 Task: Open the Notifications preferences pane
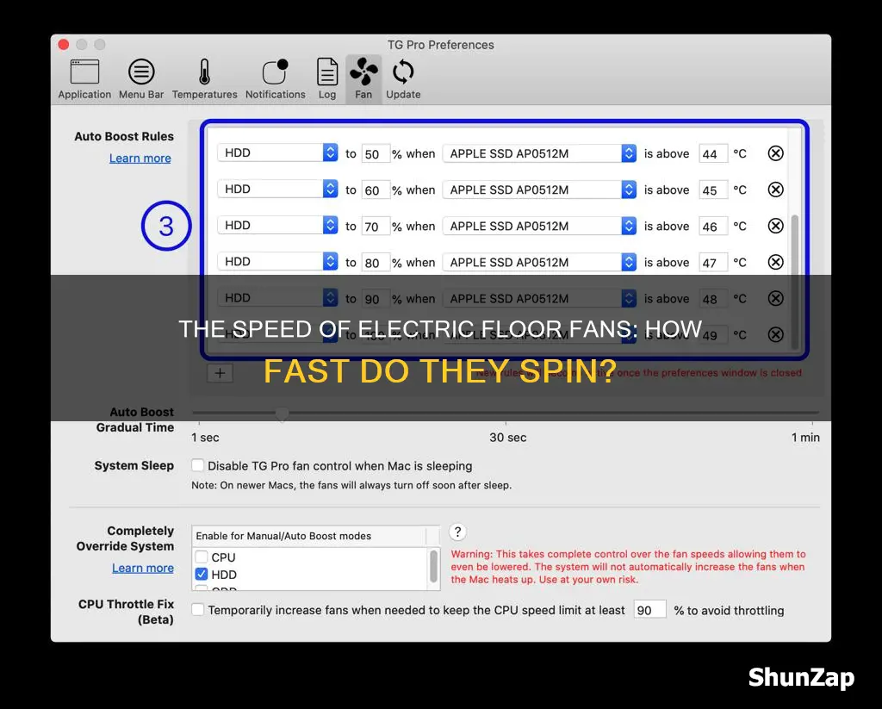(275, 78)
